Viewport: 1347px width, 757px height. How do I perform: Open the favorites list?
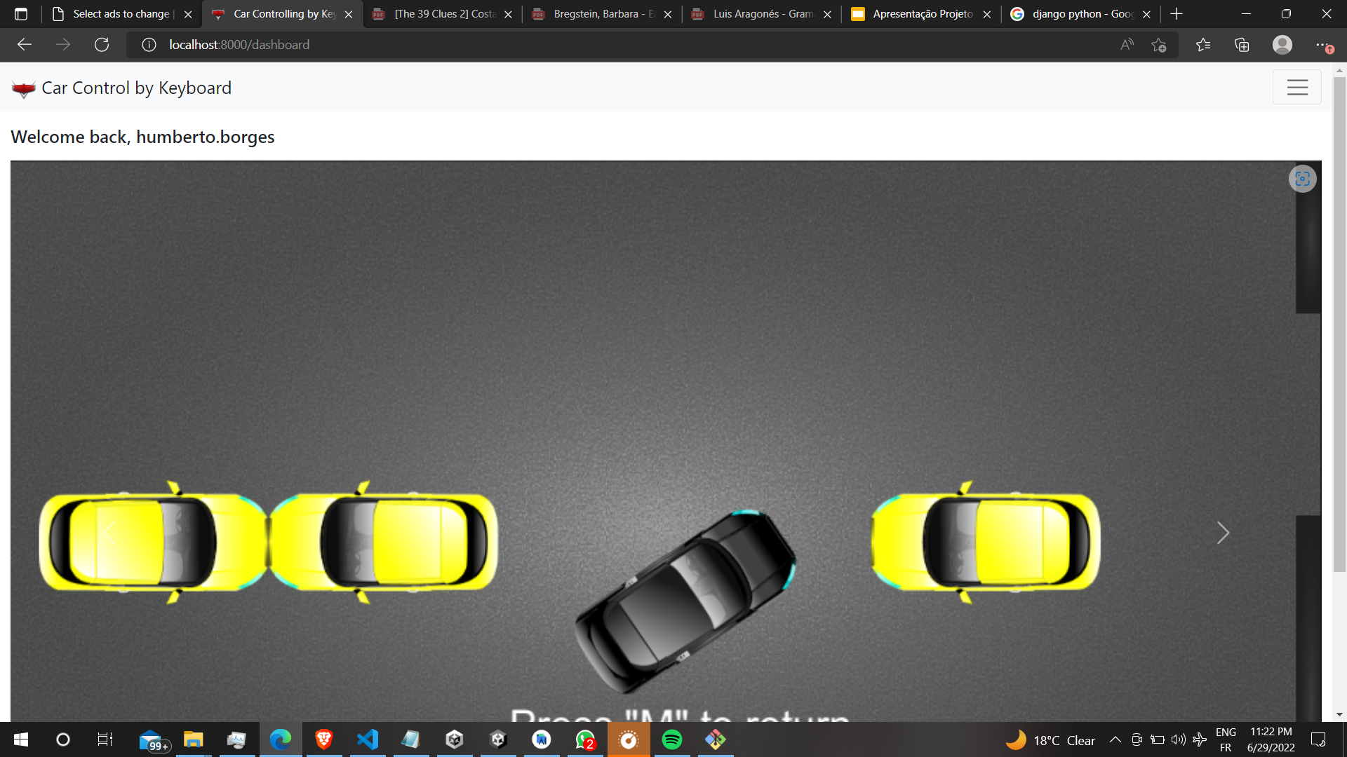click(x=1203, y=45)
